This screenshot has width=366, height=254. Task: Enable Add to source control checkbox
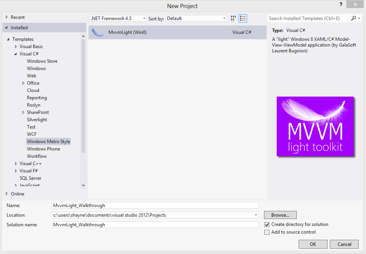[267, 232]
